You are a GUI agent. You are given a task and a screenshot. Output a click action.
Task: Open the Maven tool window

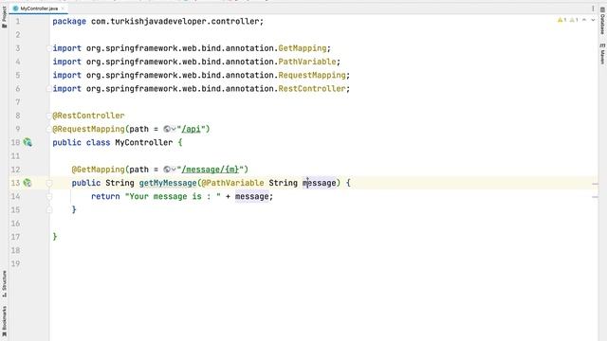(x=602, y=54)
